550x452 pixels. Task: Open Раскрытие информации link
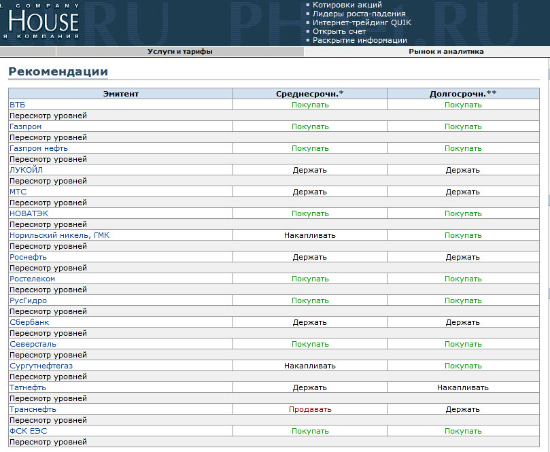[360, 40]
